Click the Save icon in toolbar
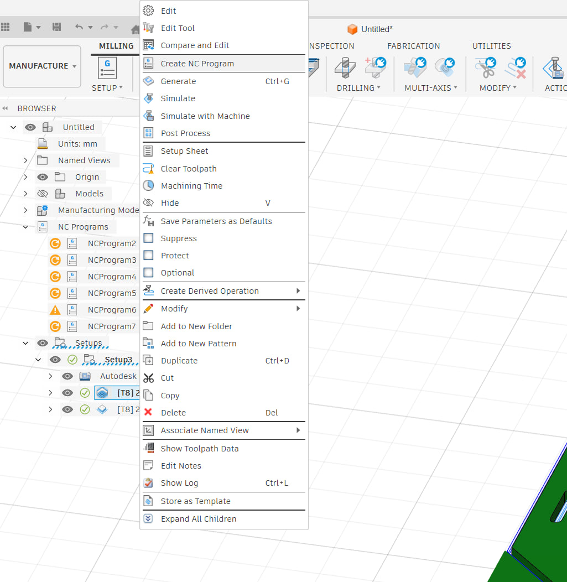 [x=56, y=27]
